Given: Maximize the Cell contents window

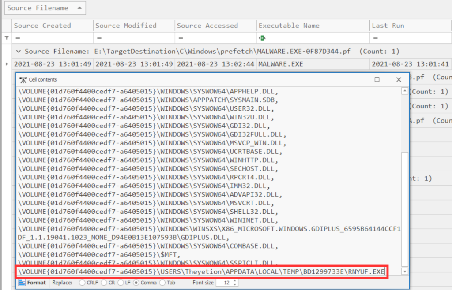Looking at the screenshot, I should point(377,80).
